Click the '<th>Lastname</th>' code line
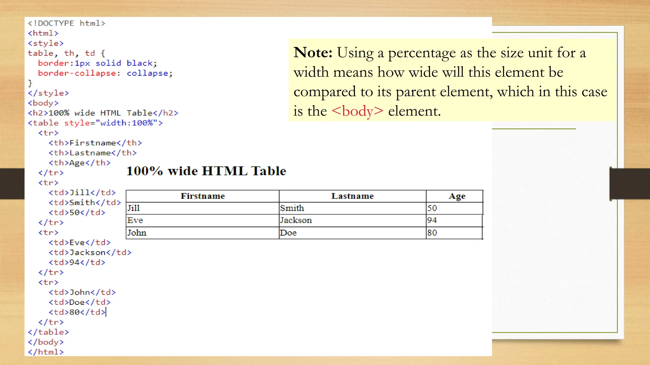 [x=93, y=153]
